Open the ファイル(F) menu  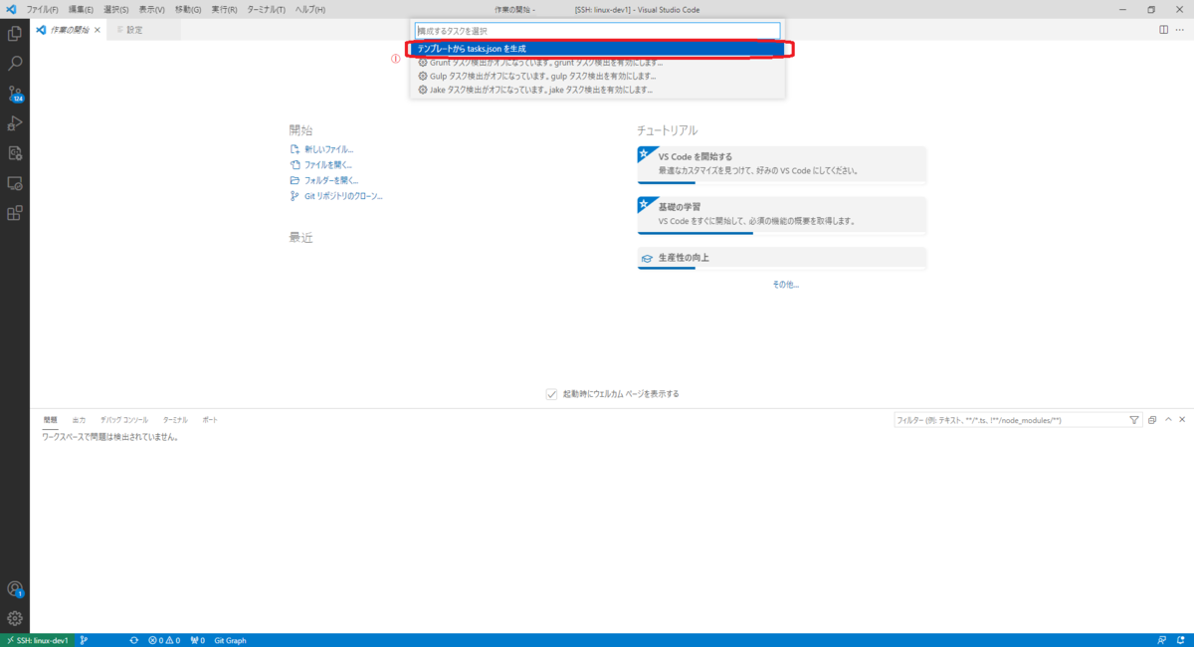42,9
